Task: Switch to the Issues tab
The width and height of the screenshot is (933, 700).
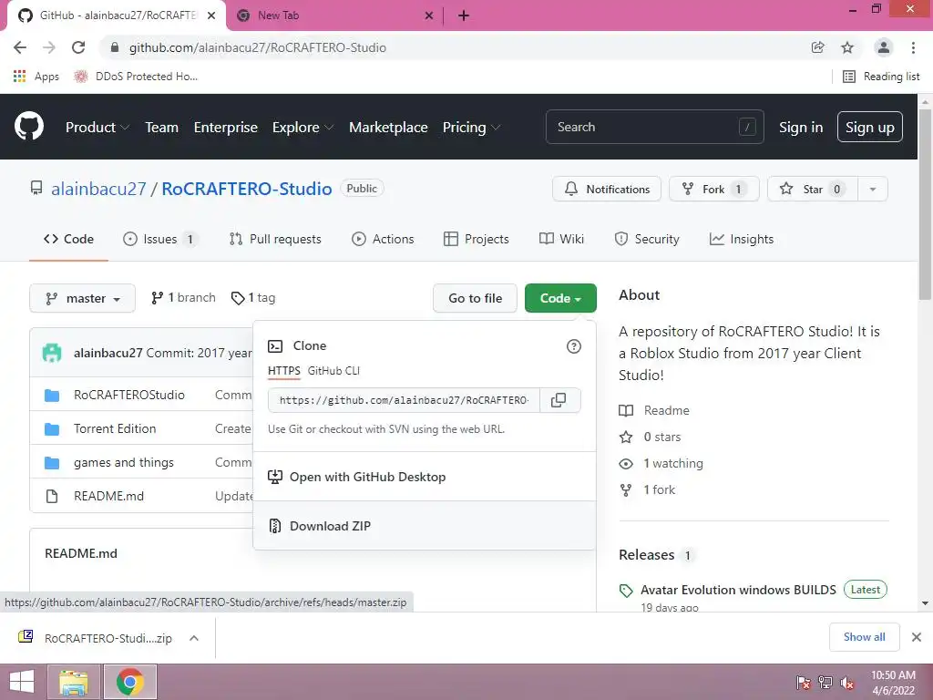Action: [x=159, y=240]
